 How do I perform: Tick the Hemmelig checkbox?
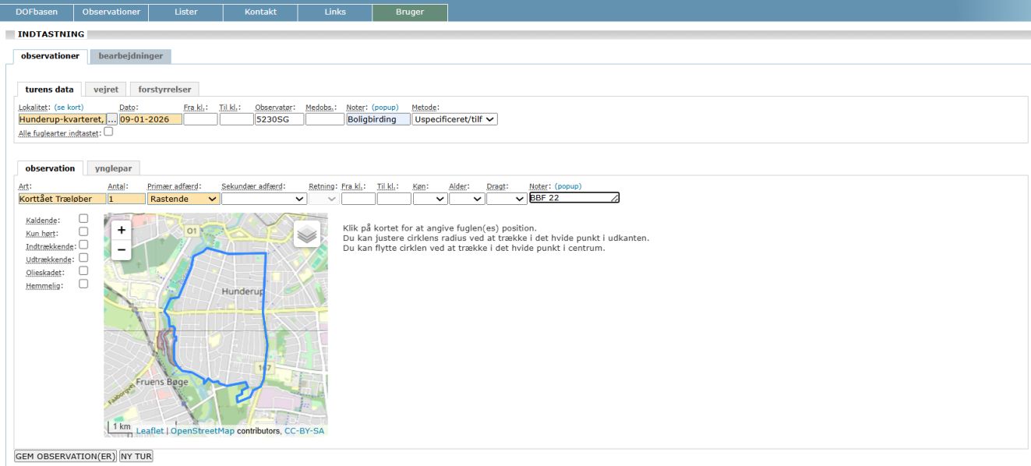tap(83, 284)
